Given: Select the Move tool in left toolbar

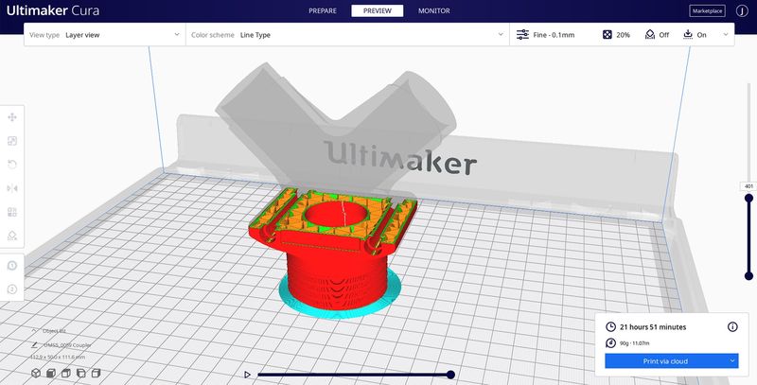Looking at the screenshot, I should tap(12, 117).
